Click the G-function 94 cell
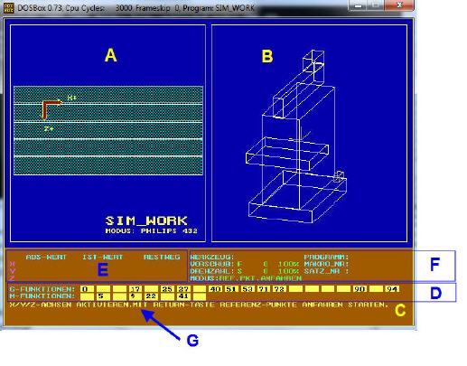Screen dimensions: 467x366 pyautogui.click(x=392, y=289)
